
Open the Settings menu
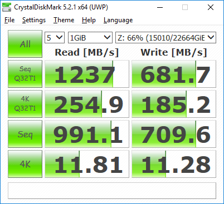(34, 20)
